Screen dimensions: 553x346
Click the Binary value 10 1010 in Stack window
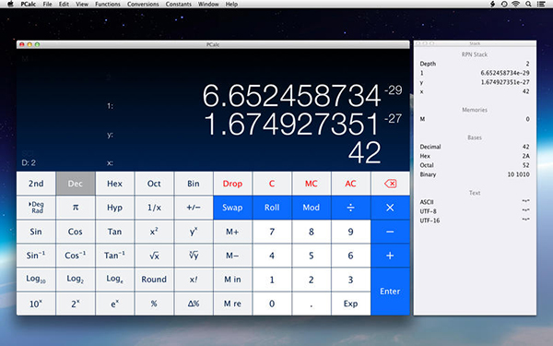coord(518,174)
